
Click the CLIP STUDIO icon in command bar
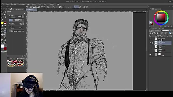point(27,7)
